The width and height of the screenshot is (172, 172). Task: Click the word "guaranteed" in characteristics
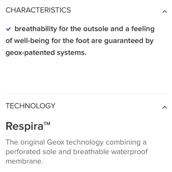click(124, 41)
